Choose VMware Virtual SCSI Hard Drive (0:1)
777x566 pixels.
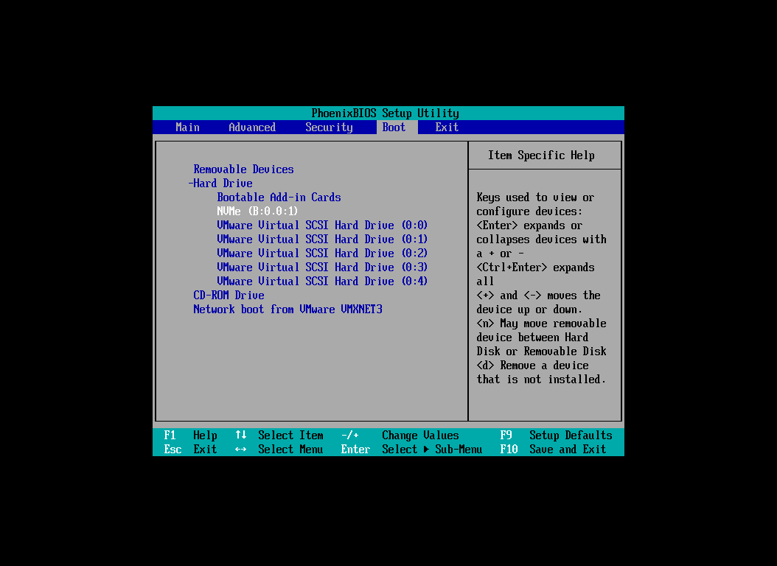(x=322, y=240)
